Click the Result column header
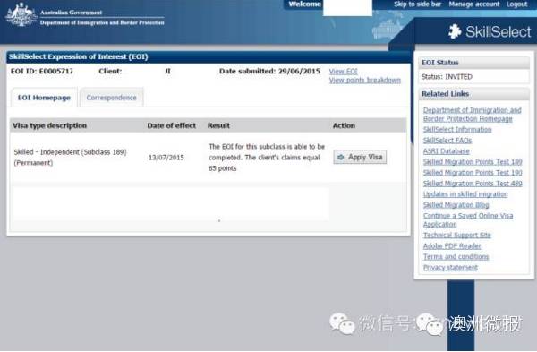The width and height of the screenshot is (537, 352). (x=218, y=125)
